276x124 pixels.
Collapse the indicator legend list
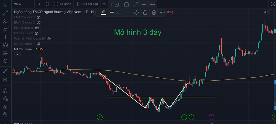(x=17, y=55)
